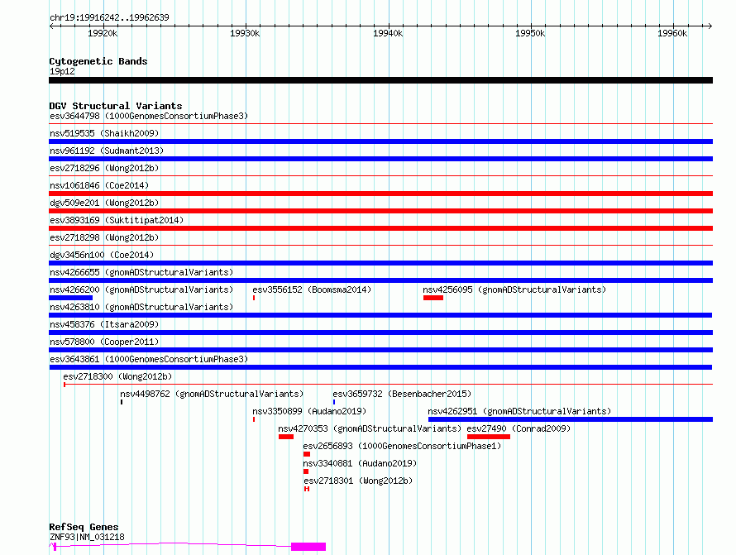Select the Cytogenetic Bands track heading
The width and height of the screenshot is (736, 555).
click(98, 61)
